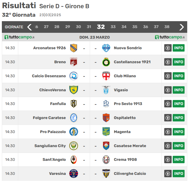Click the upload arrow icon for Breno match
The width and height of the screenshot is (188, 182).
[x=168, y=62]
